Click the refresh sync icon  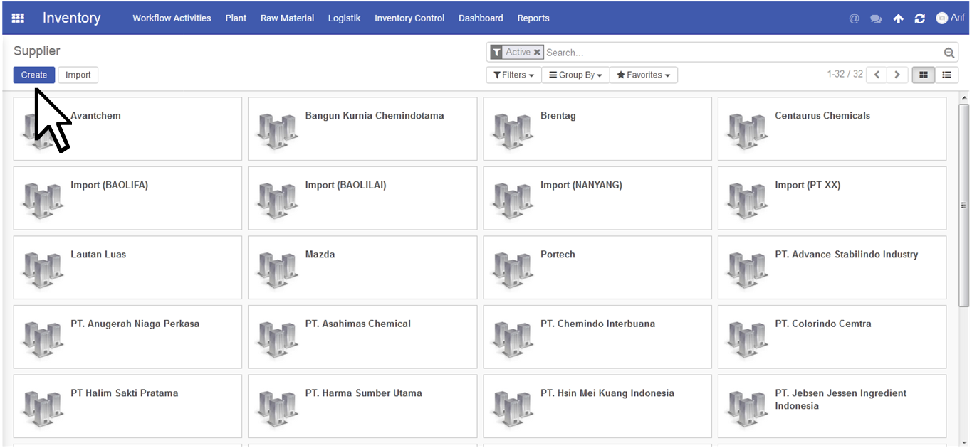tap(919, 18)
